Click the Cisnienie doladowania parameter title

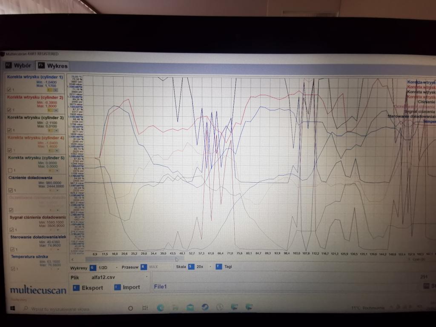(30, 178)
